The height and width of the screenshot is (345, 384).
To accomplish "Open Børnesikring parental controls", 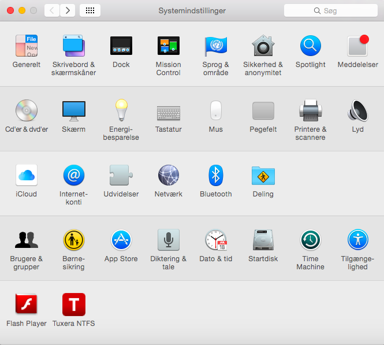I will pyautogui.click(x=74, y=240).
